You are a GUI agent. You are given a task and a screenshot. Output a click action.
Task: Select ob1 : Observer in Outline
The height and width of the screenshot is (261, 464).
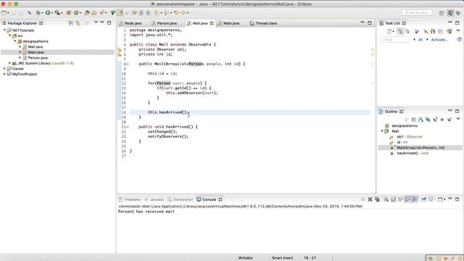click(x=409, y=137)
